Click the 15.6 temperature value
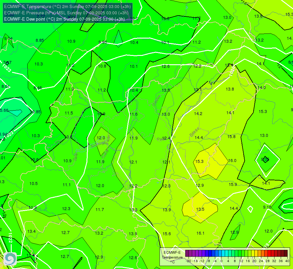This screenshot has width=293, height=269. (167, 234)
